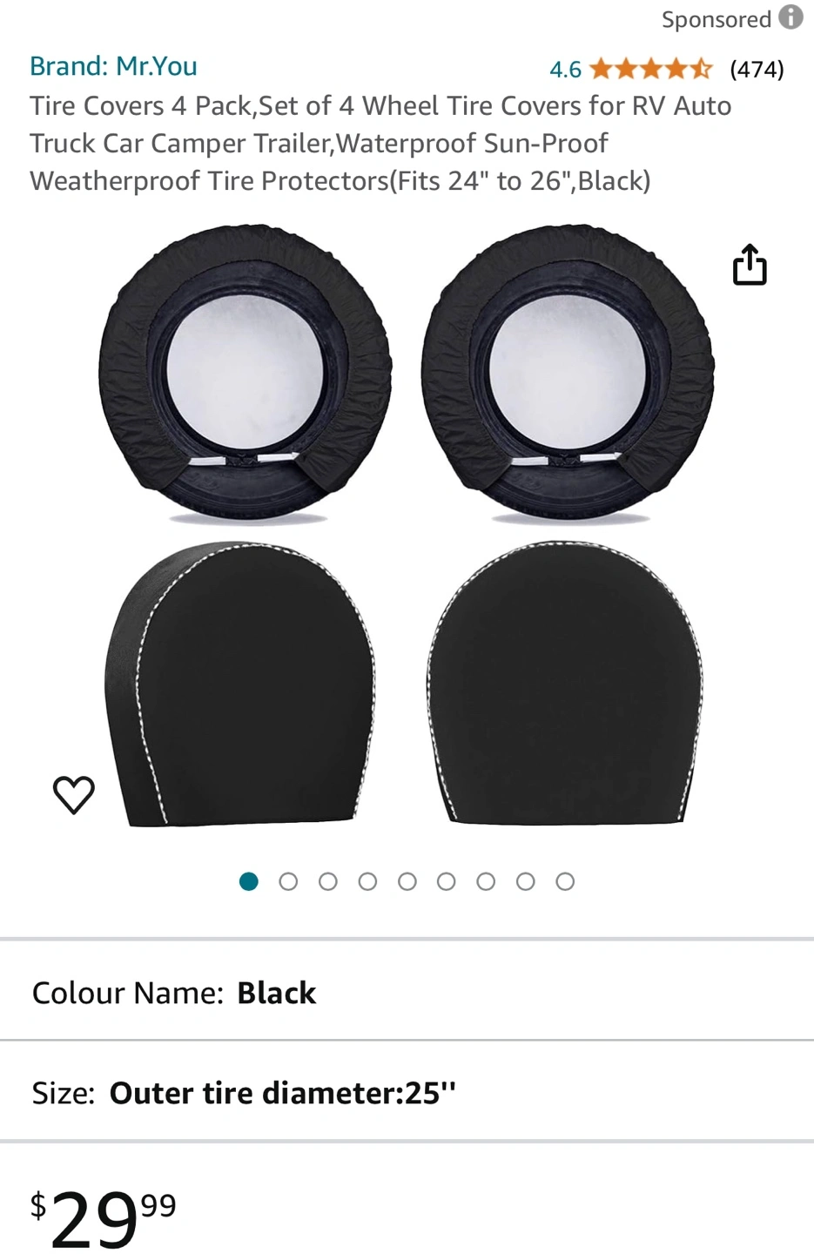814x1254 pixels.
Task: View the 474 customer reviews
Action: tap(757, 69)
